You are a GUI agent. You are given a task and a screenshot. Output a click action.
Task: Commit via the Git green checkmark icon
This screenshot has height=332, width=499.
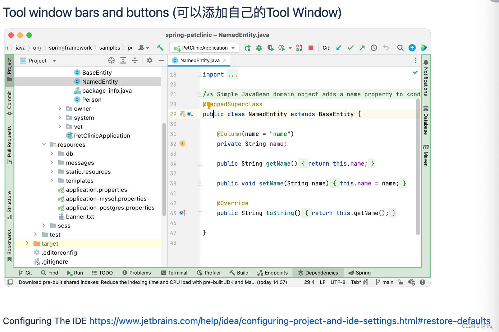(x=351, y=48)
